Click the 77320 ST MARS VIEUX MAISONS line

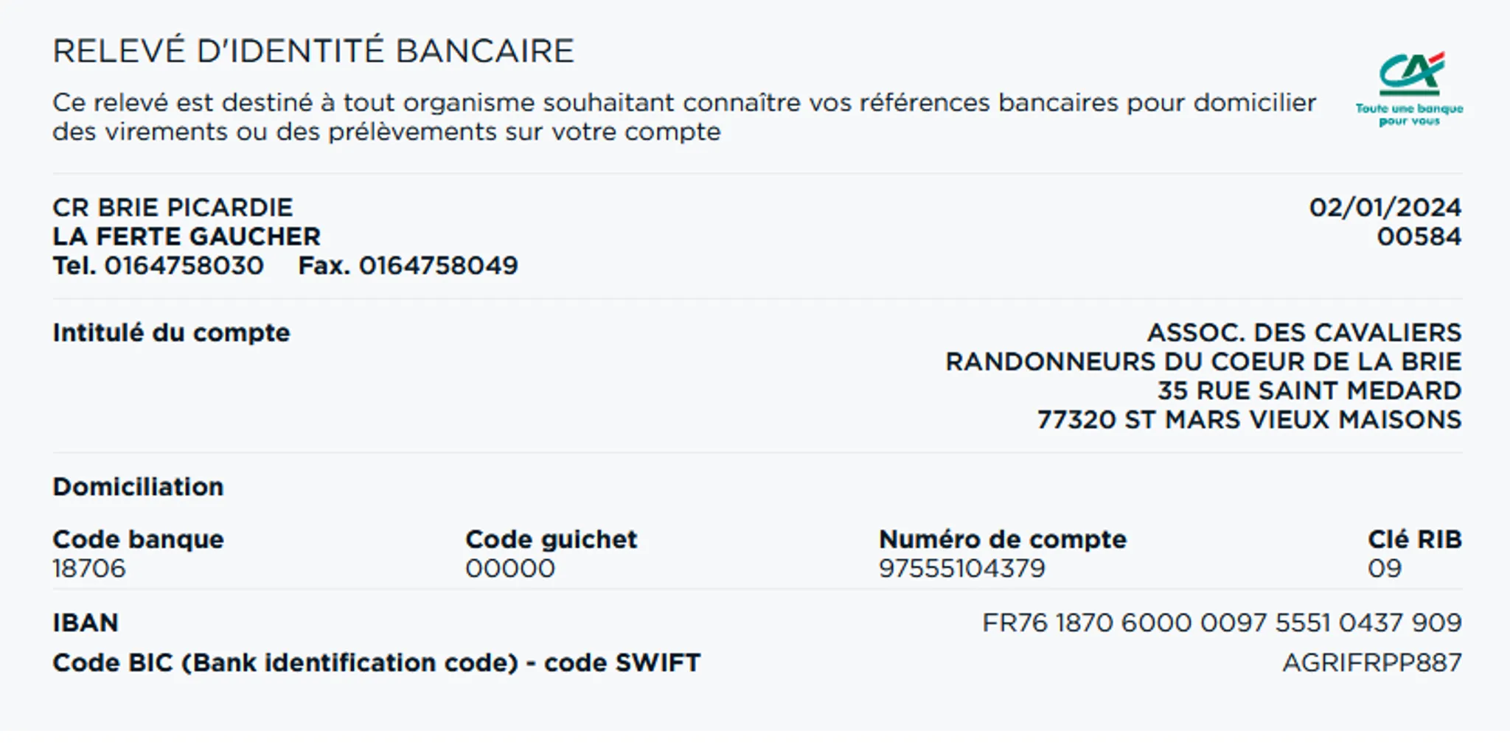pos(1249,420)
